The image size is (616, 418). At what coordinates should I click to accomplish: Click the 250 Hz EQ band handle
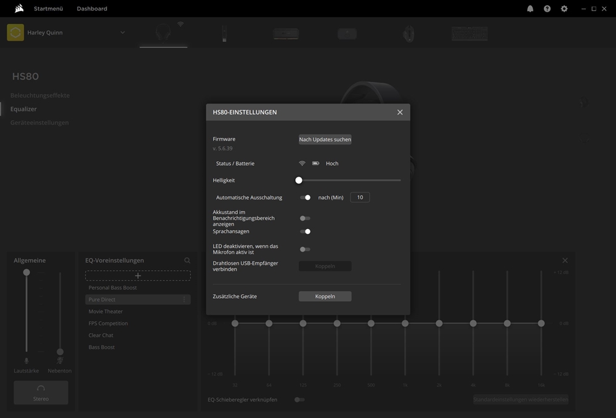coord(337,323)
